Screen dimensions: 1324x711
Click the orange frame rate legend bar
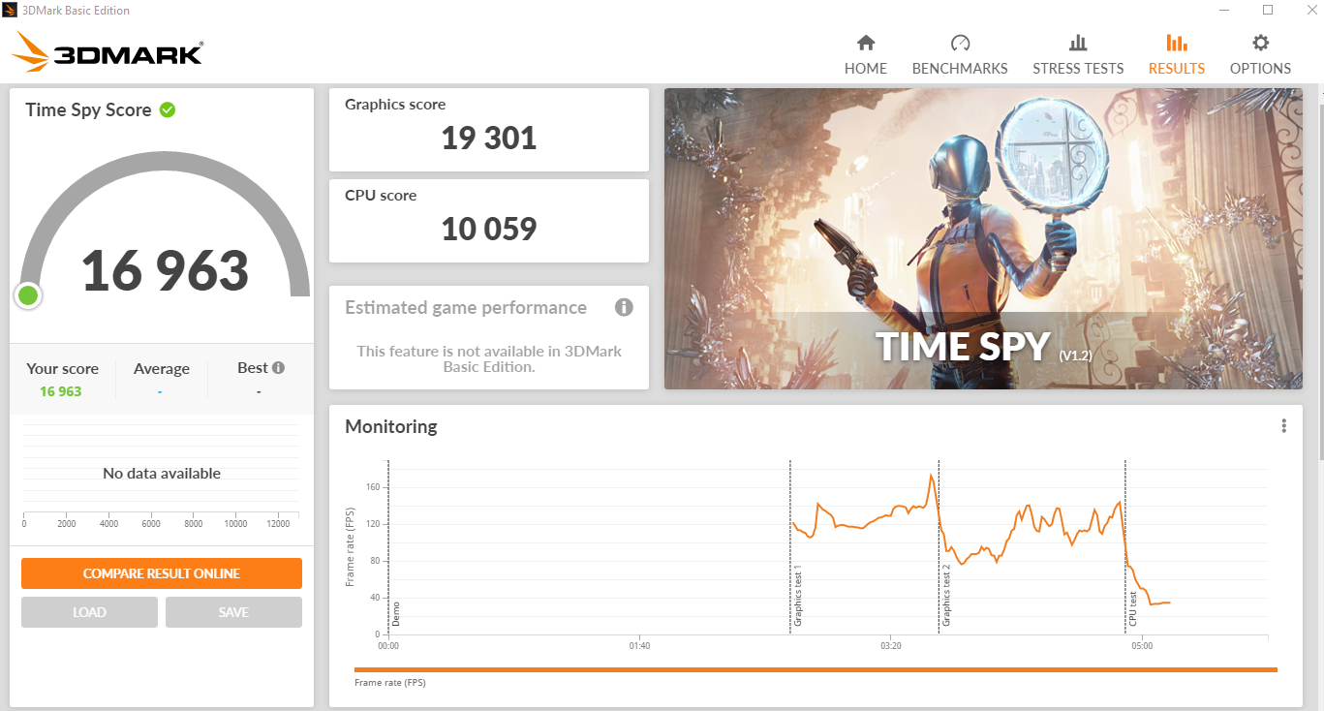coord(816,669)
